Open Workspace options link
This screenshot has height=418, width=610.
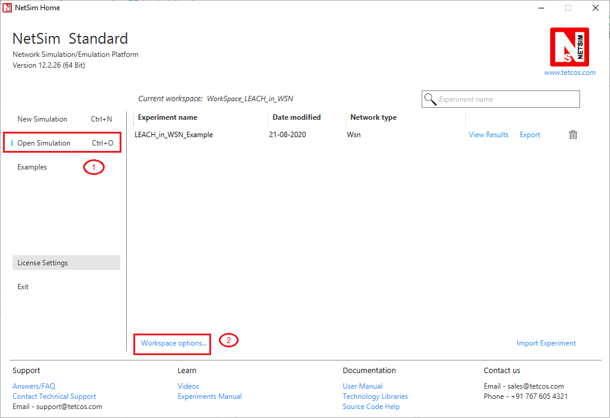tap(174, 343)
